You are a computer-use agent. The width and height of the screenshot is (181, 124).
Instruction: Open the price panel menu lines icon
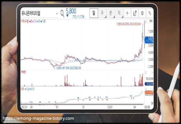(146, 22)
